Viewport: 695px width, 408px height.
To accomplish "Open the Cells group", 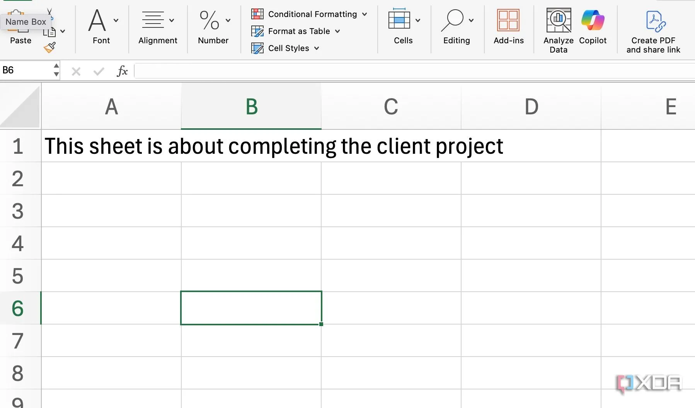I will coord(403,27).
